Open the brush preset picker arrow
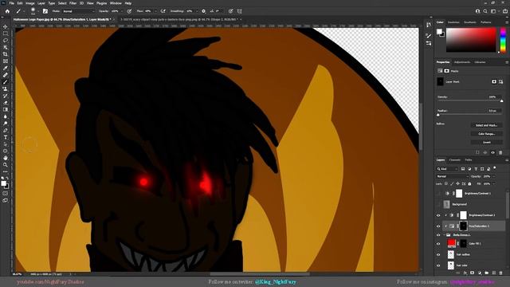Viewport: 510px width, 287px height. [38, 11]
